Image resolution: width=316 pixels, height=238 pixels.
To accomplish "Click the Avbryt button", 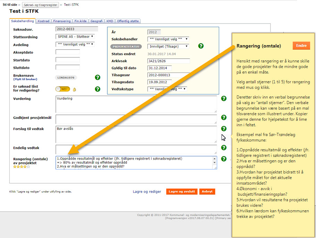I will pyautogui.click(x=207, y=192).
